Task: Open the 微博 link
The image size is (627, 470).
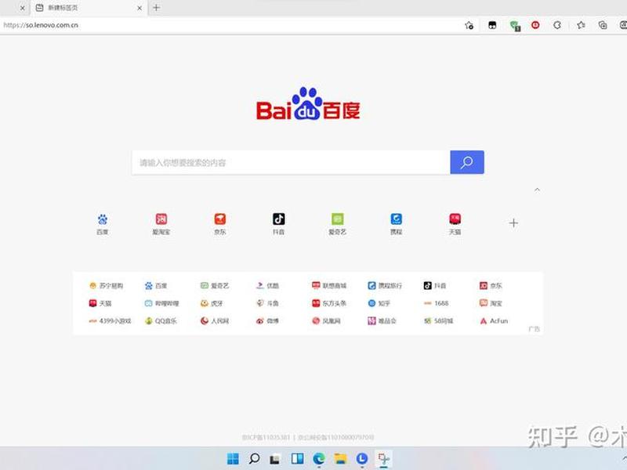Action: click(x=267, y=321)
